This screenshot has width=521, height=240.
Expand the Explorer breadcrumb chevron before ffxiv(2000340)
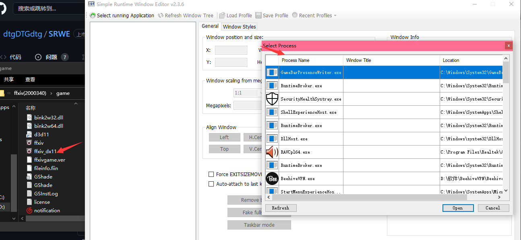[x=9, y=93]
